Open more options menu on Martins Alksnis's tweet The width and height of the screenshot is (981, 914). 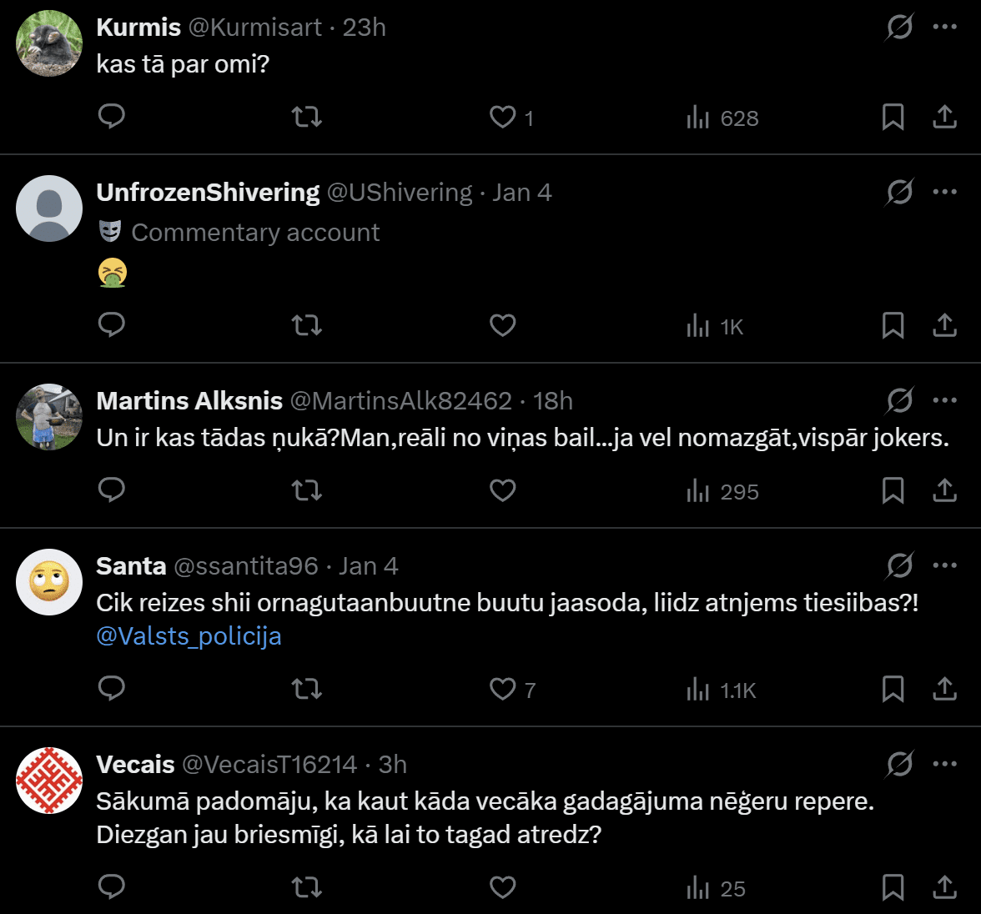point(944,401)
